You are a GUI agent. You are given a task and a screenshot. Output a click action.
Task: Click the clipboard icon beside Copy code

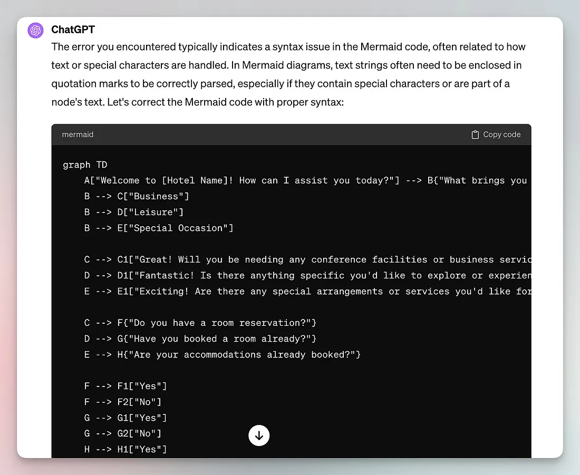point(475,134)
